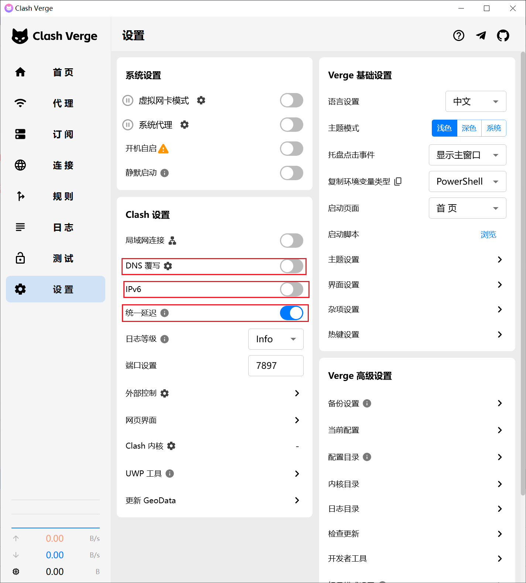526x583 pixels.
Task: Click the info icon beside 备份设置
Action: point(367,403)
